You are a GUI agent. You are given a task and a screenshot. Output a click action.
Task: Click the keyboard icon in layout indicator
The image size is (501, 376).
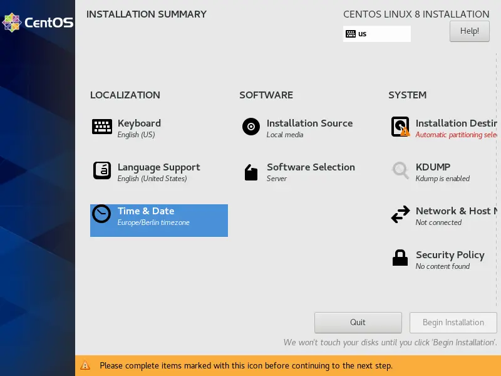pos(351,34)
